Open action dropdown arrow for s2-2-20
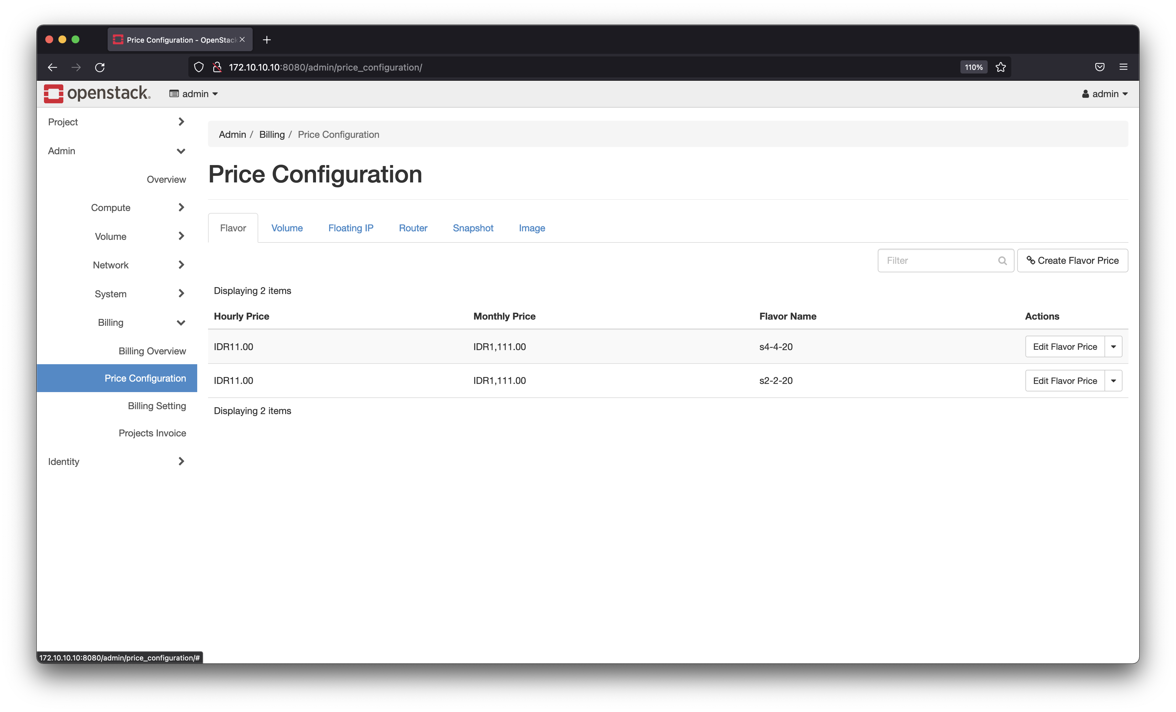Image resolution: width=1176 pixels, height=712 pixels. [1113, 381]
